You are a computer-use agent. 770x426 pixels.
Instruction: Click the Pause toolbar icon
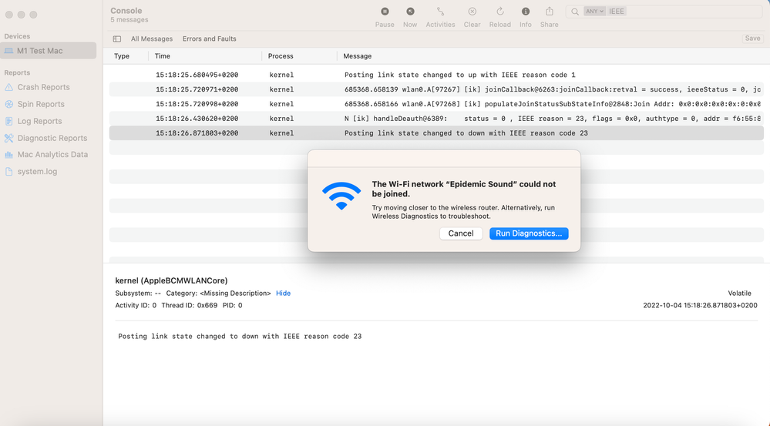(385, 12)
